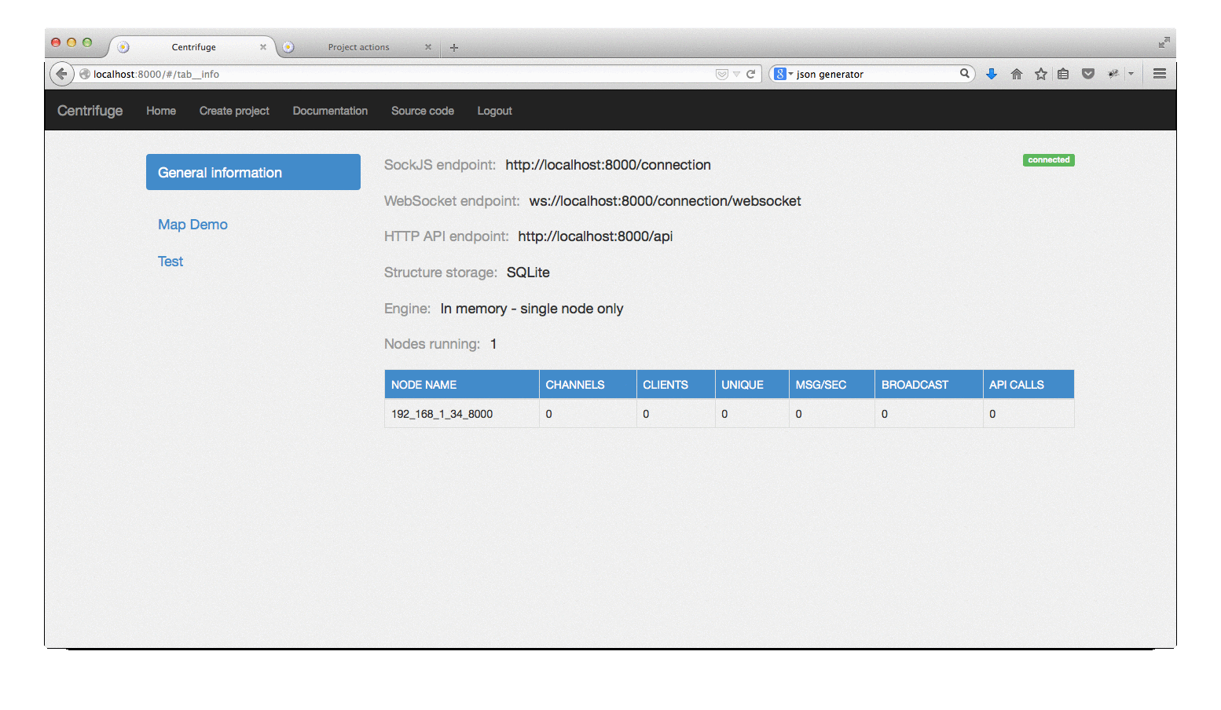The image size is (1221, 710).
Task: Click the Centrifuge brand logo link
Action: click(90, 111)
